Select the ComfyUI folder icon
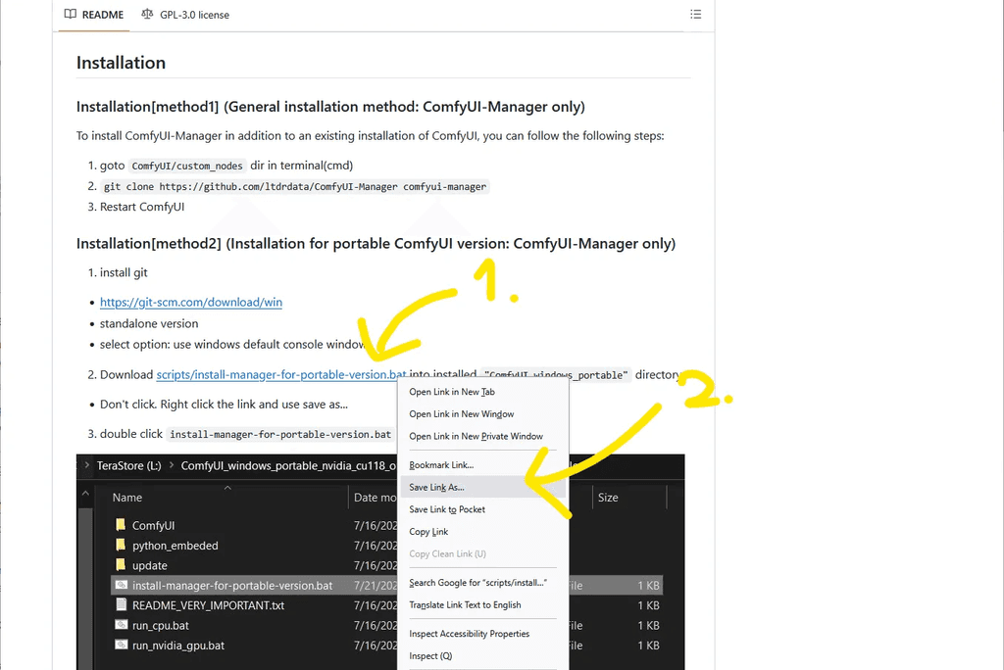 coord(120,524)
